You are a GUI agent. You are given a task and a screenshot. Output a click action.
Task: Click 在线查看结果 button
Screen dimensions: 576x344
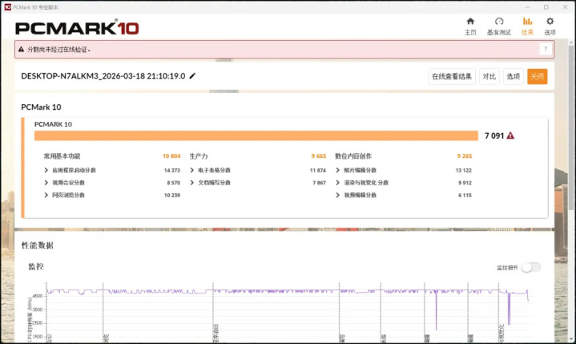tap(452, 76)
